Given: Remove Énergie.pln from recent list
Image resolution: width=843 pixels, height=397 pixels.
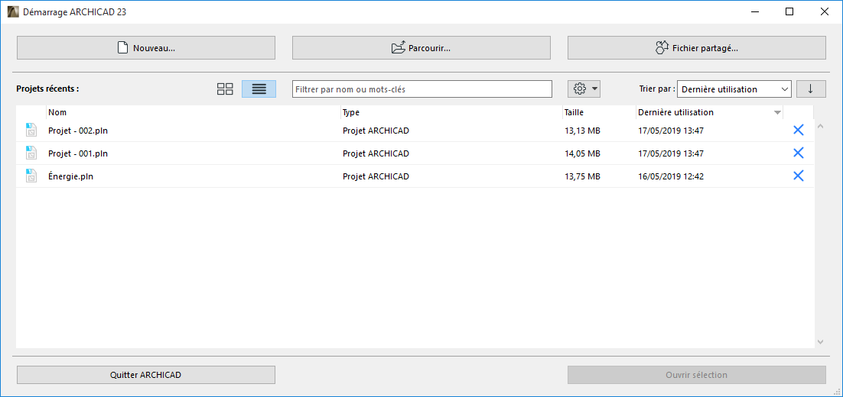Looking at the screenshot, I should pos(799,176).
